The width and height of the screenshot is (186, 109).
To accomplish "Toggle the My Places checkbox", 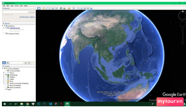I will (5, 26).
